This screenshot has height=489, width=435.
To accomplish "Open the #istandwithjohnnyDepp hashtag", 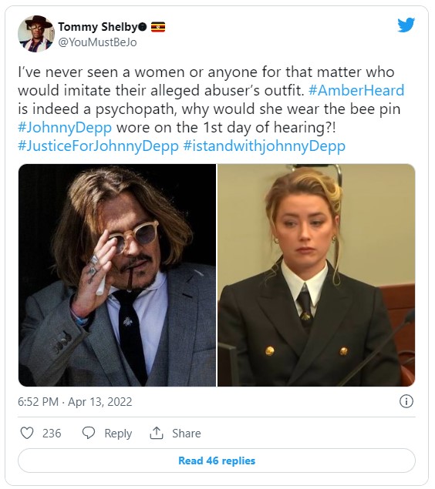I will coord(265,146).
